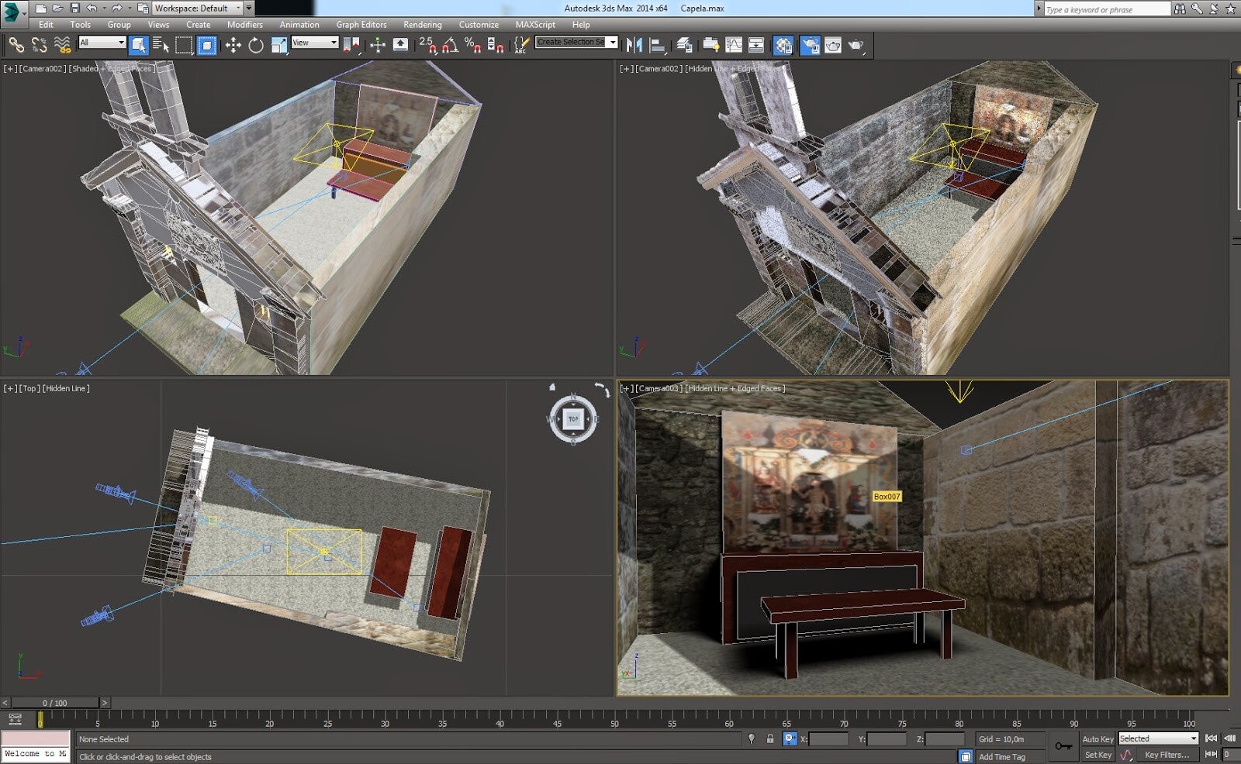Select the Select and Move tool
This screenshot has height=764, width=1241.
tap(233, 45)
